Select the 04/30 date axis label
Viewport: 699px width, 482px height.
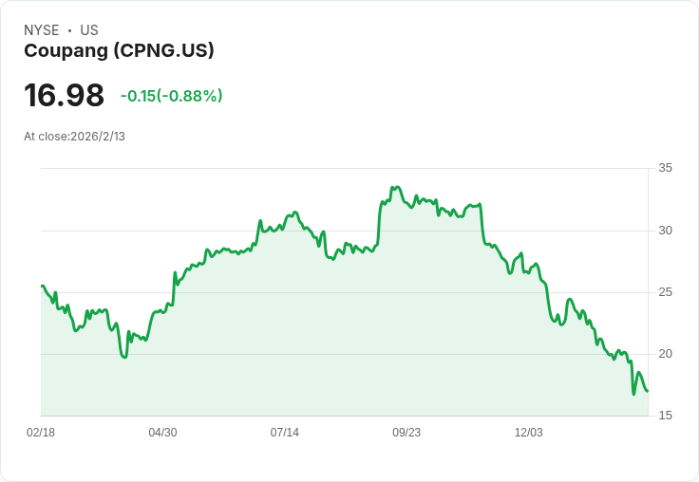pos(162,433)
